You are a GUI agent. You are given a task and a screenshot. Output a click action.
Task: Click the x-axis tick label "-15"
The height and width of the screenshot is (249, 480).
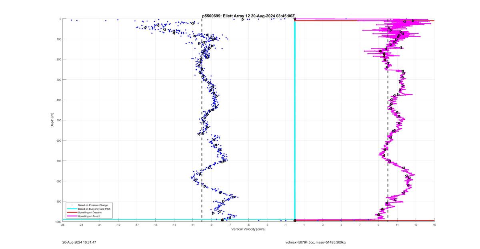(x=155, y=225)
